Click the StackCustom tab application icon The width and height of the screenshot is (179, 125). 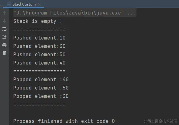coord(9,4)
